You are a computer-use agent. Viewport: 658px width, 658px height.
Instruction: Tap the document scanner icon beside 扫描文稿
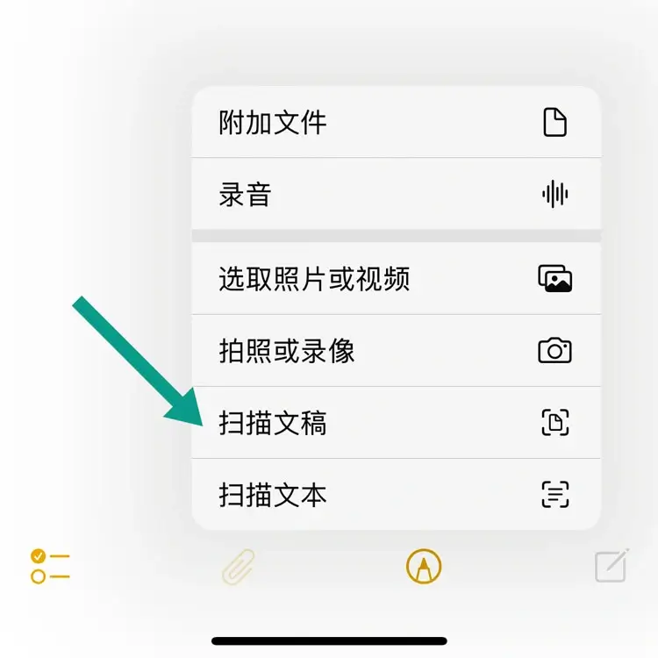point(555,422)
